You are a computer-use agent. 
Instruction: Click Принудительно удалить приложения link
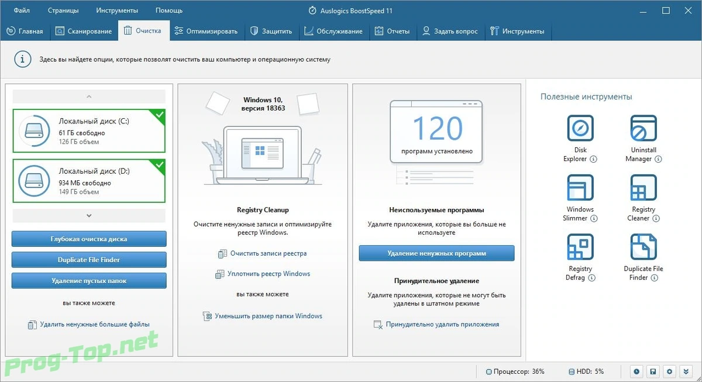[x=436, y=324]
